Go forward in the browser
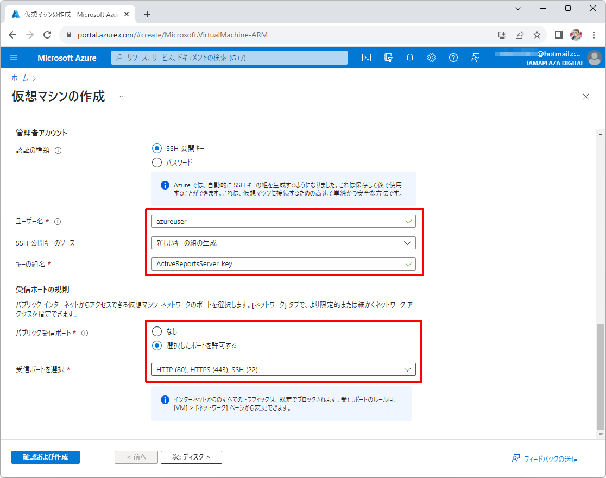This screenshot has height=478, width=606. click(30, 35)
